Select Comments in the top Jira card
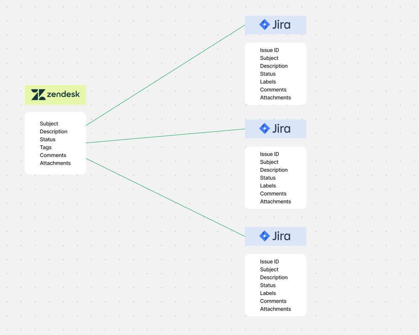This screenshot has height=335, width=419. [273, 90]
